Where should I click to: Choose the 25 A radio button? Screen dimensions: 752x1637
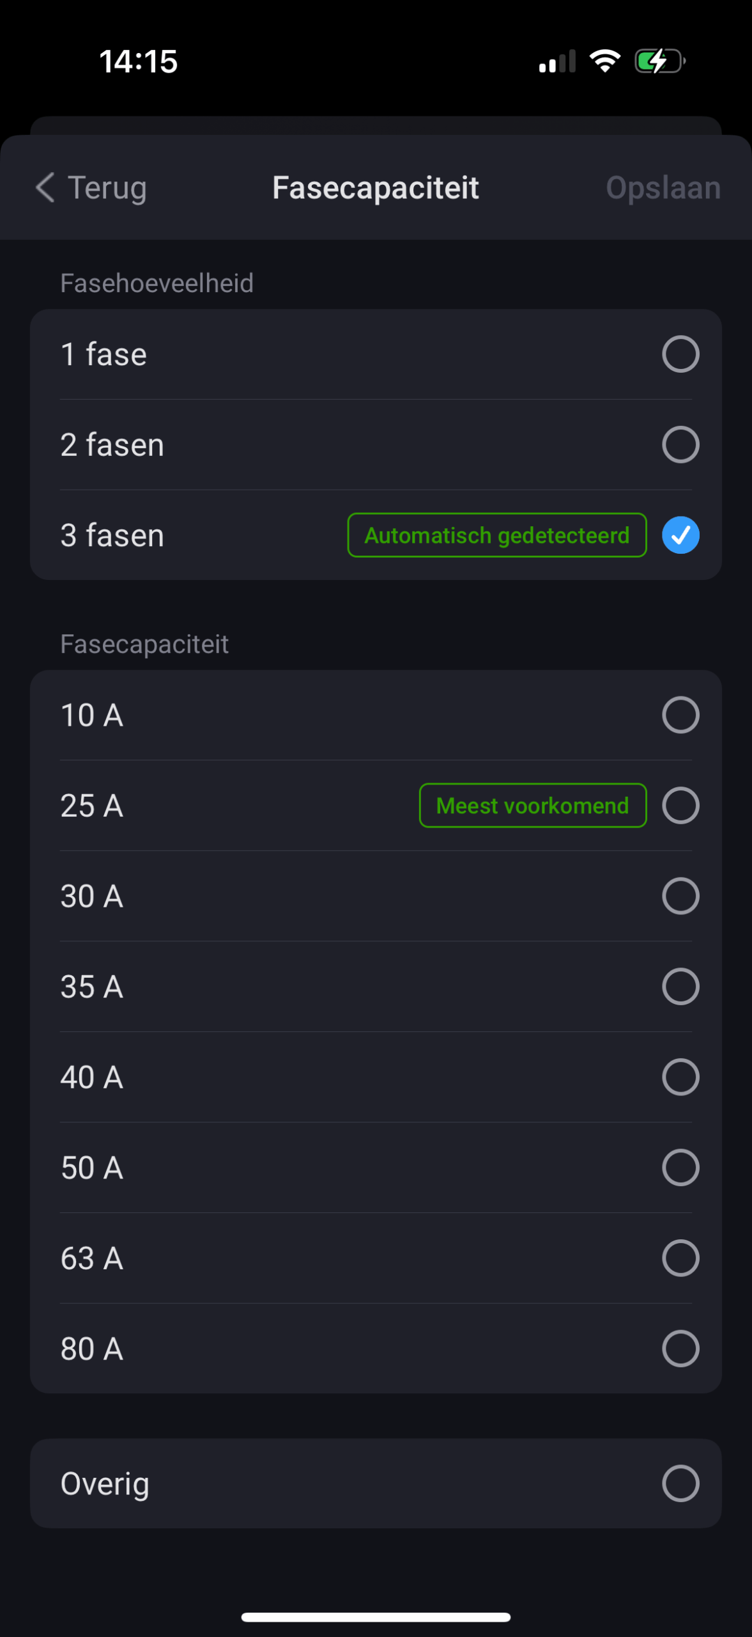[x=680, y=806]
